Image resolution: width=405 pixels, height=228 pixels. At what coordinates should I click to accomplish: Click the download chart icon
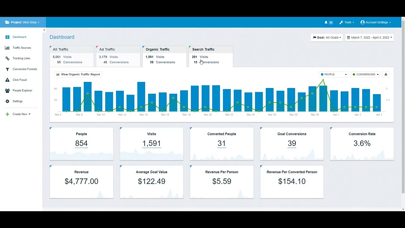coord(386,74)
